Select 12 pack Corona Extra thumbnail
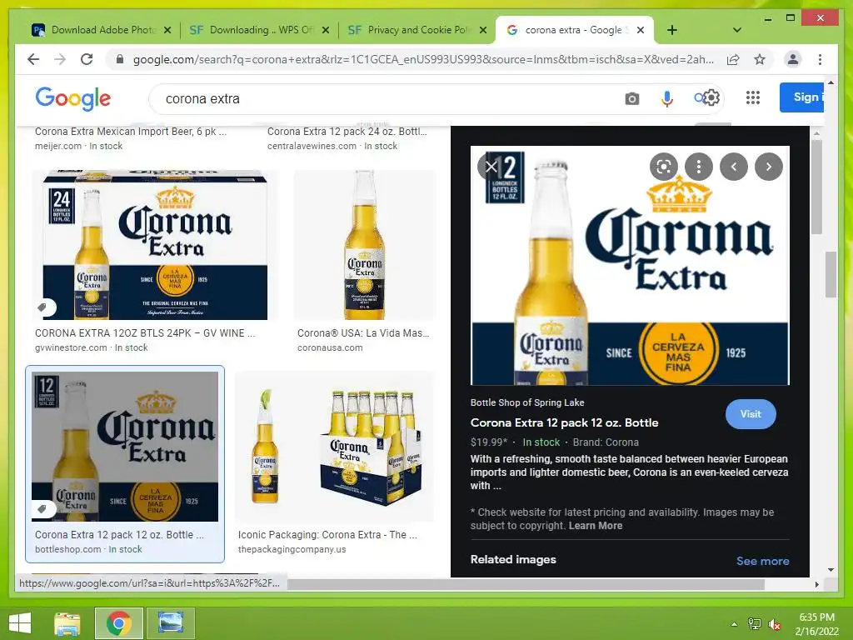853x640 pixels. (125, 447)
